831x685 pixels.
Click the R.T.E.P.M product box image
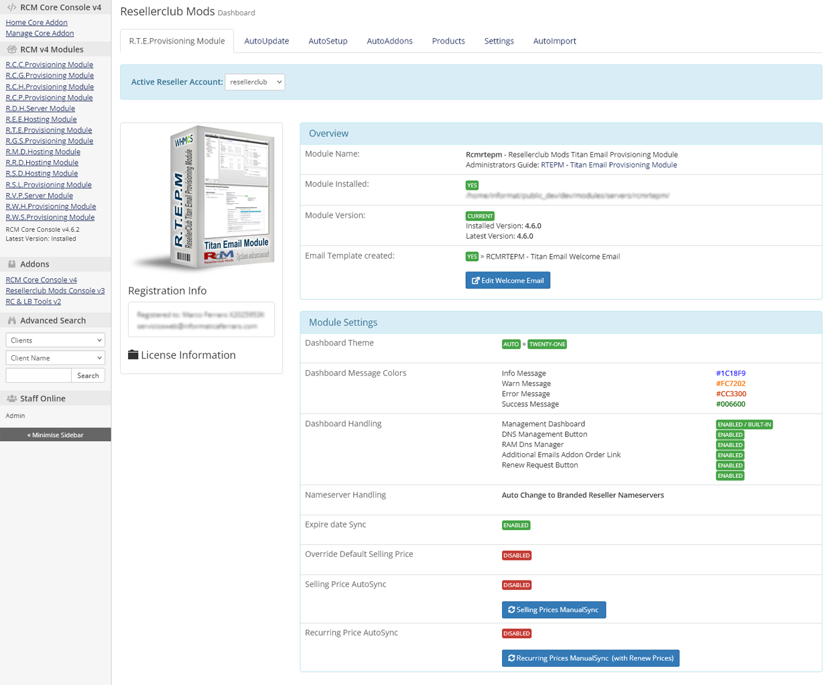pos(204,198)
